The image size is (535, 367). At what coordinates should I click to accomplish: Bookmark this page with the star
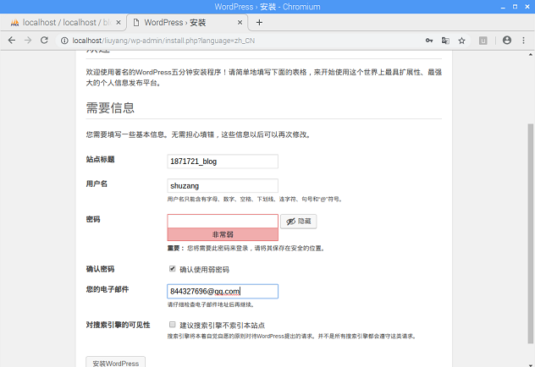pos(461,41)
